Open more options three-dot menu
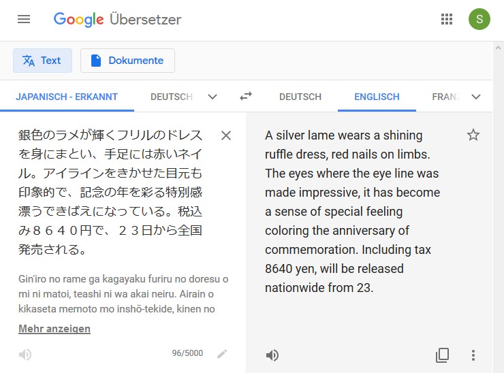Viewport: 504px width, 373px height. pos(473,355)
